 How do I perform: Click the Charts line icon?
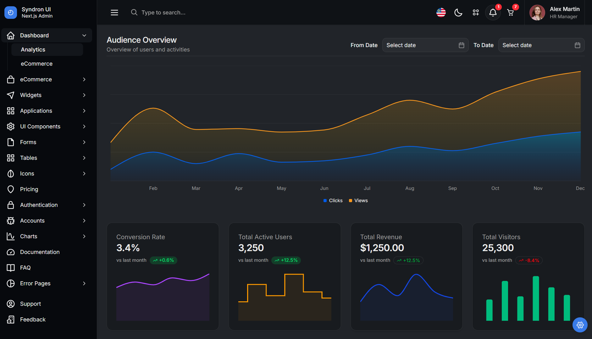click(11, 236)
